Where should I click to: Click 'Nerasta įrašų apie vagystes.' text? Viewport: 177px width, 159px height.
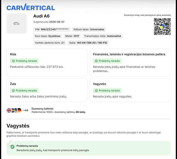(x=113, y=97)
